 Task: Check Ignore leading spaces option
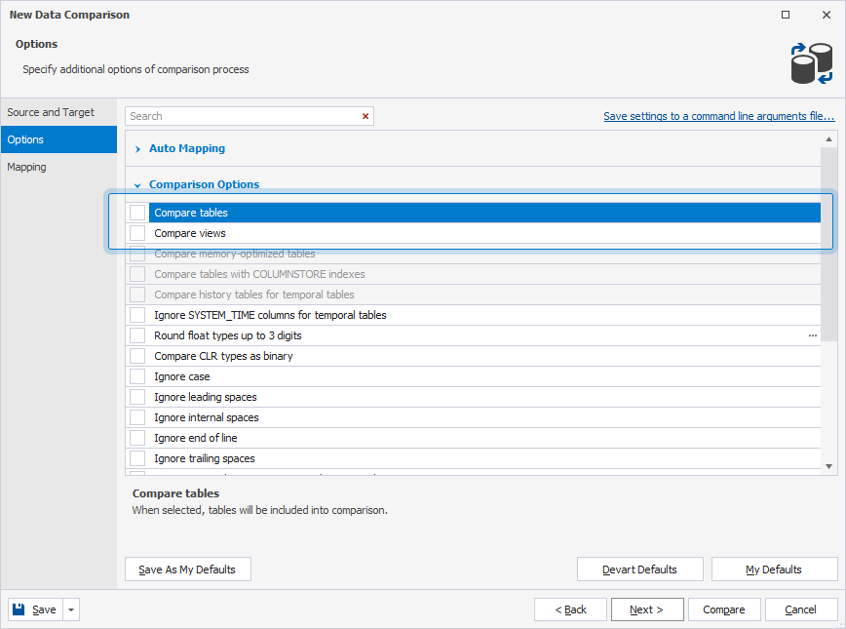click(136, 397)
